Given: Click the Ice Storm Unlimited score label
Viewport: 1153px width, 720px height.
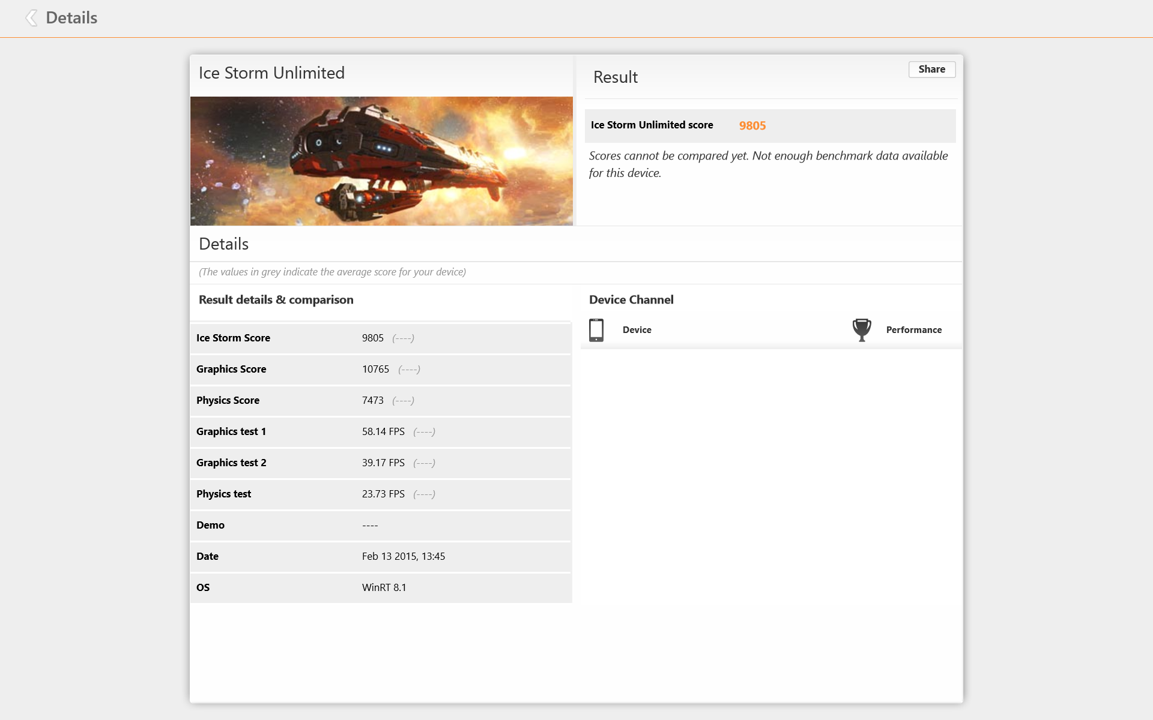Looking at the screenshot, I should (652, 125).
